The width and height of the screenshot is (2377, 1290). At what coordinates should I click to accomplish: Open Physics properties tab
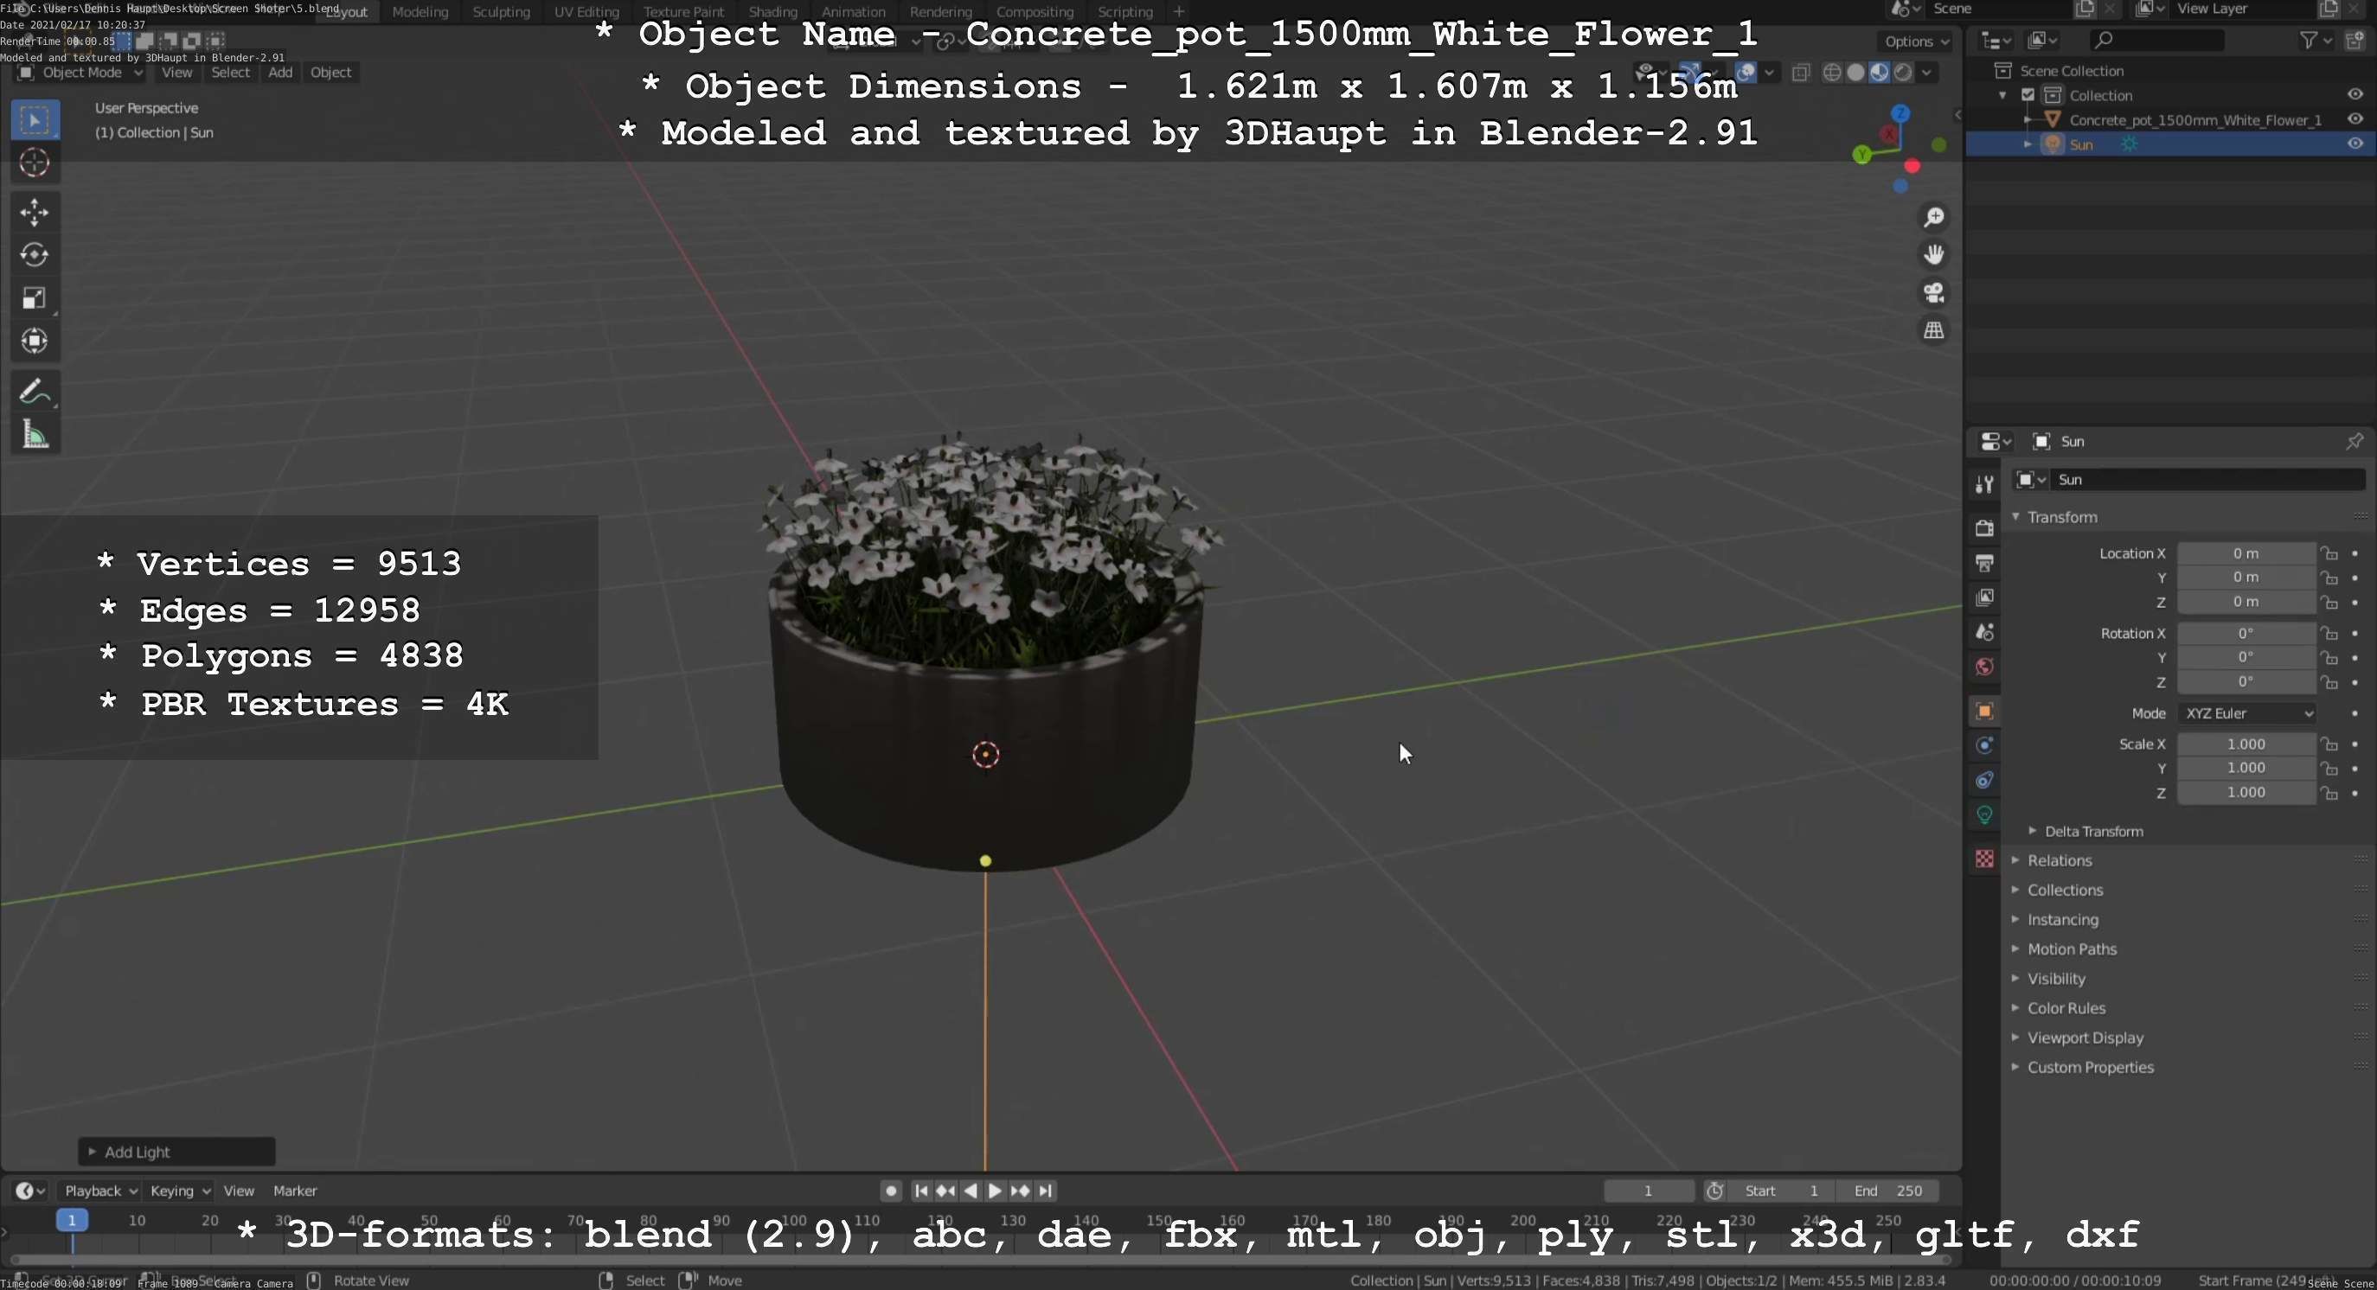[x=1984, y=745]
